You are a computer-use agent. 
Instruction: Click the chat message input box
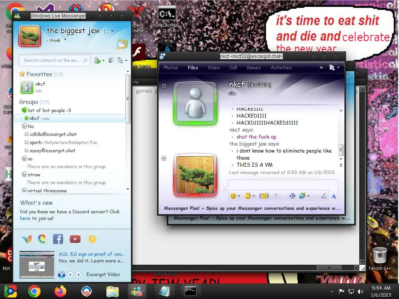(x=283, y=184)
